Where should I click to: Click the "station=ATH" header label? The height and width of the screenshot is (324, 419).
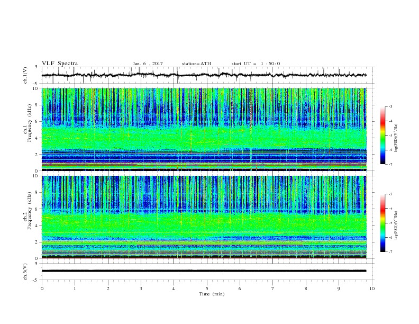[x=196, y=64]
